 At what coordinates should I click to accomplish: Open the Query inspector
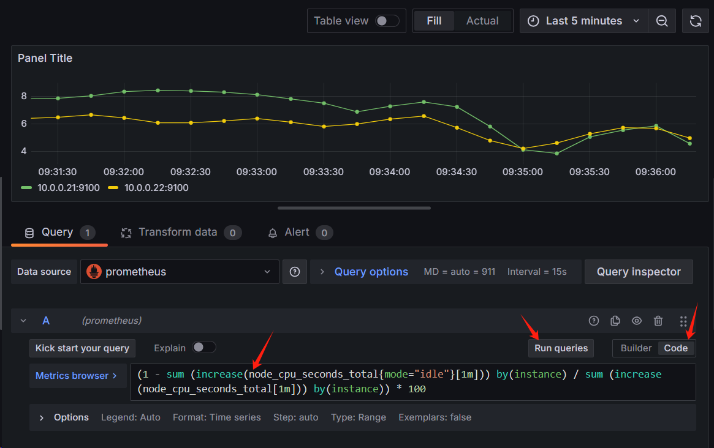(x=639, y=272)
